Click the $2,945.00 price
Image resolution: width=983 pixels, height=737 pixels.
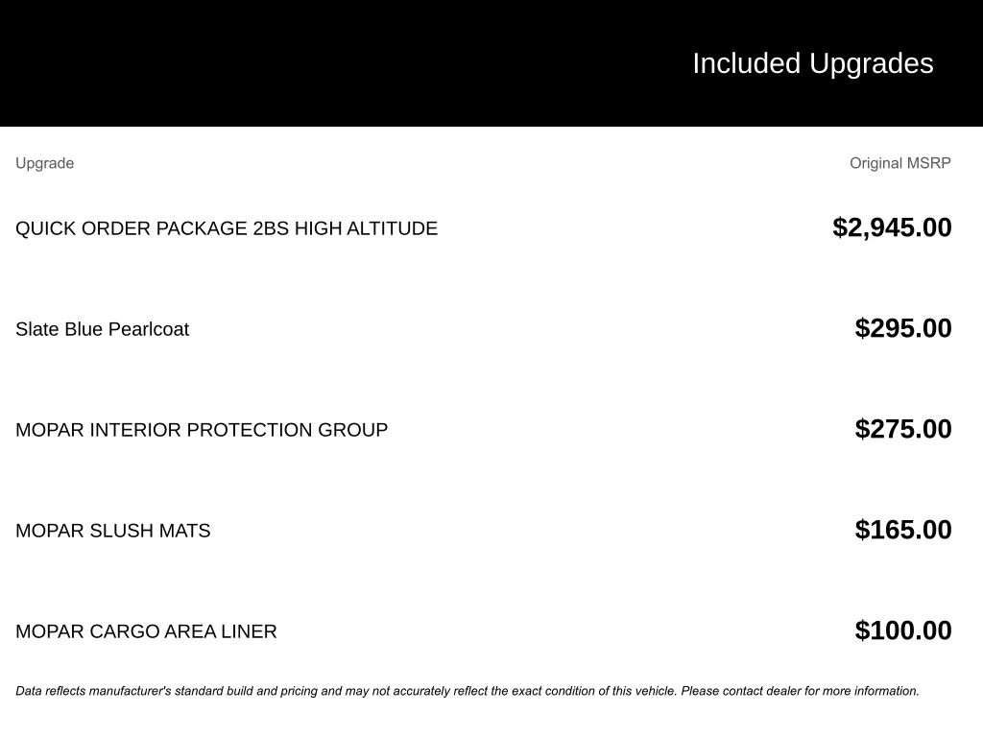point(892,227)
